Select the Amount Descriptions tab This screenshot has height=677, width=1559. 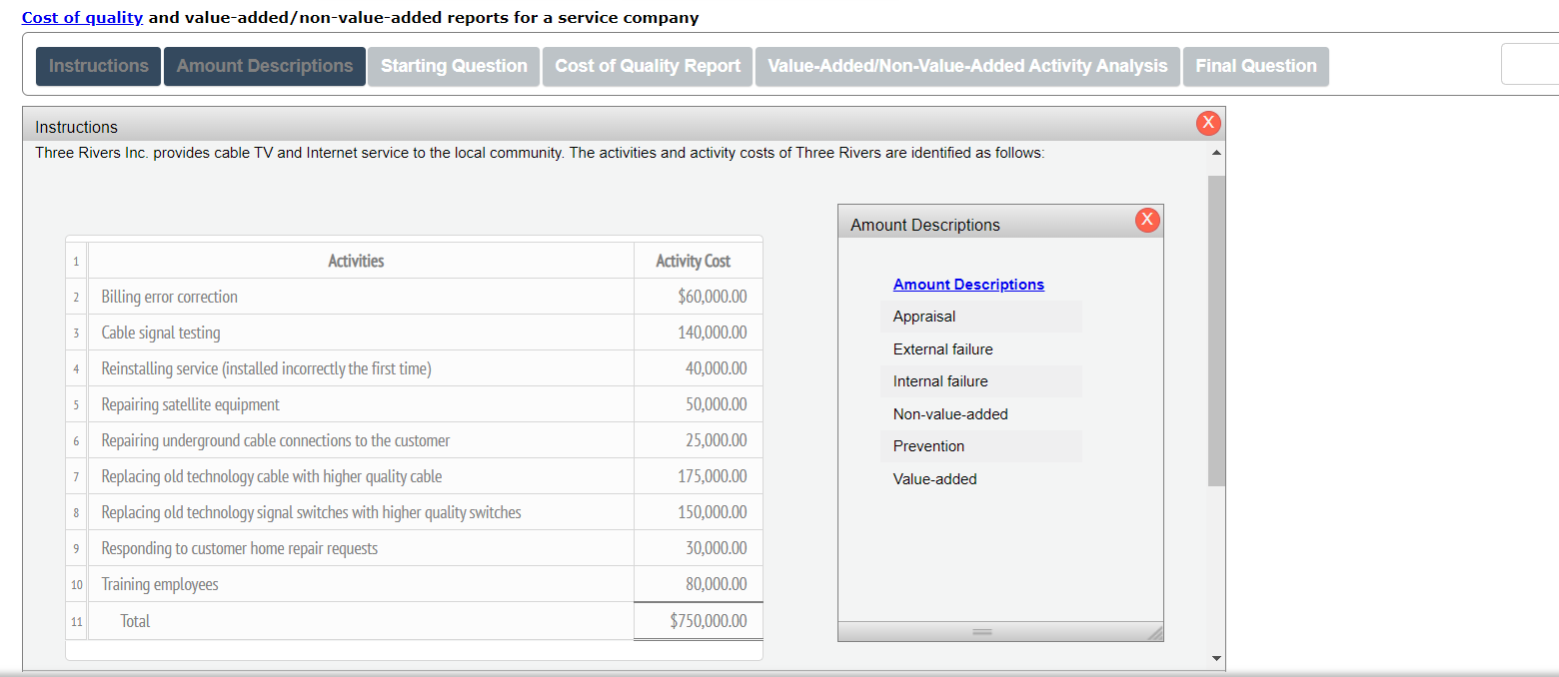(x=264, y=66)
